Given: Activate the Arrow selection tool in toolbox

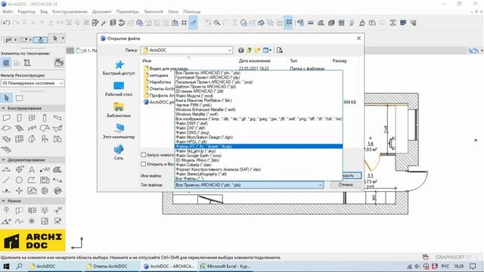Looking at the screenshot, I should (7, 98).
